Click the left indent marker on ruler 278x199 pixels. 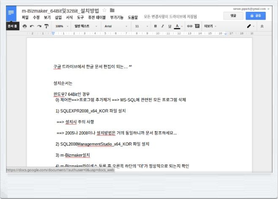[53, 33]
